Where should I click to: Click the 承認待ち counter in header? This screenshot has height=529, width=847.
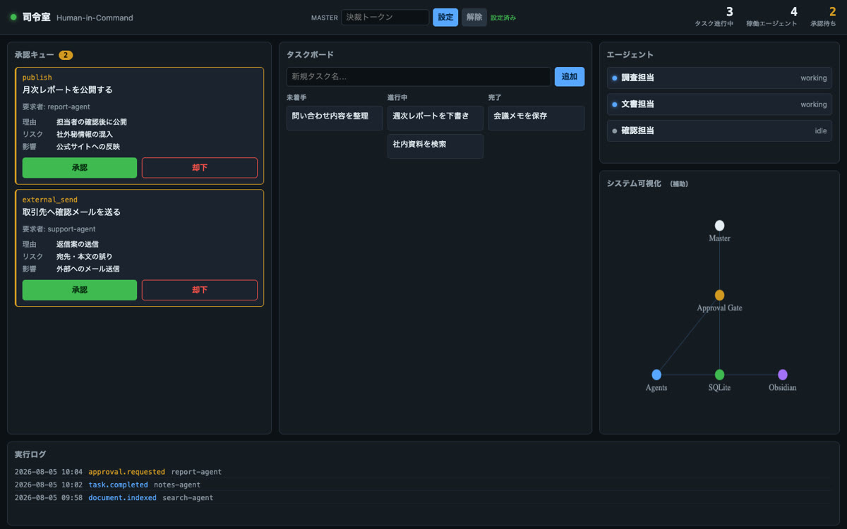pos(823,17)
